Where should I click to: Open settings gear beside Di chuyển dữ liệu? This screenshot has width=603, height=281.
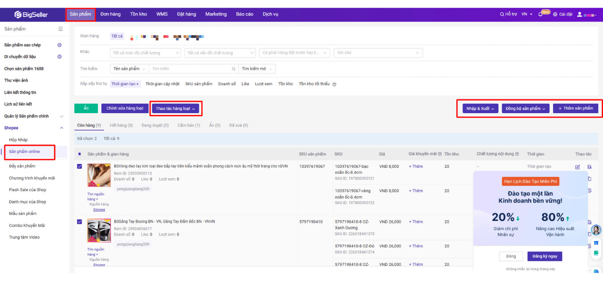(59, 57)
